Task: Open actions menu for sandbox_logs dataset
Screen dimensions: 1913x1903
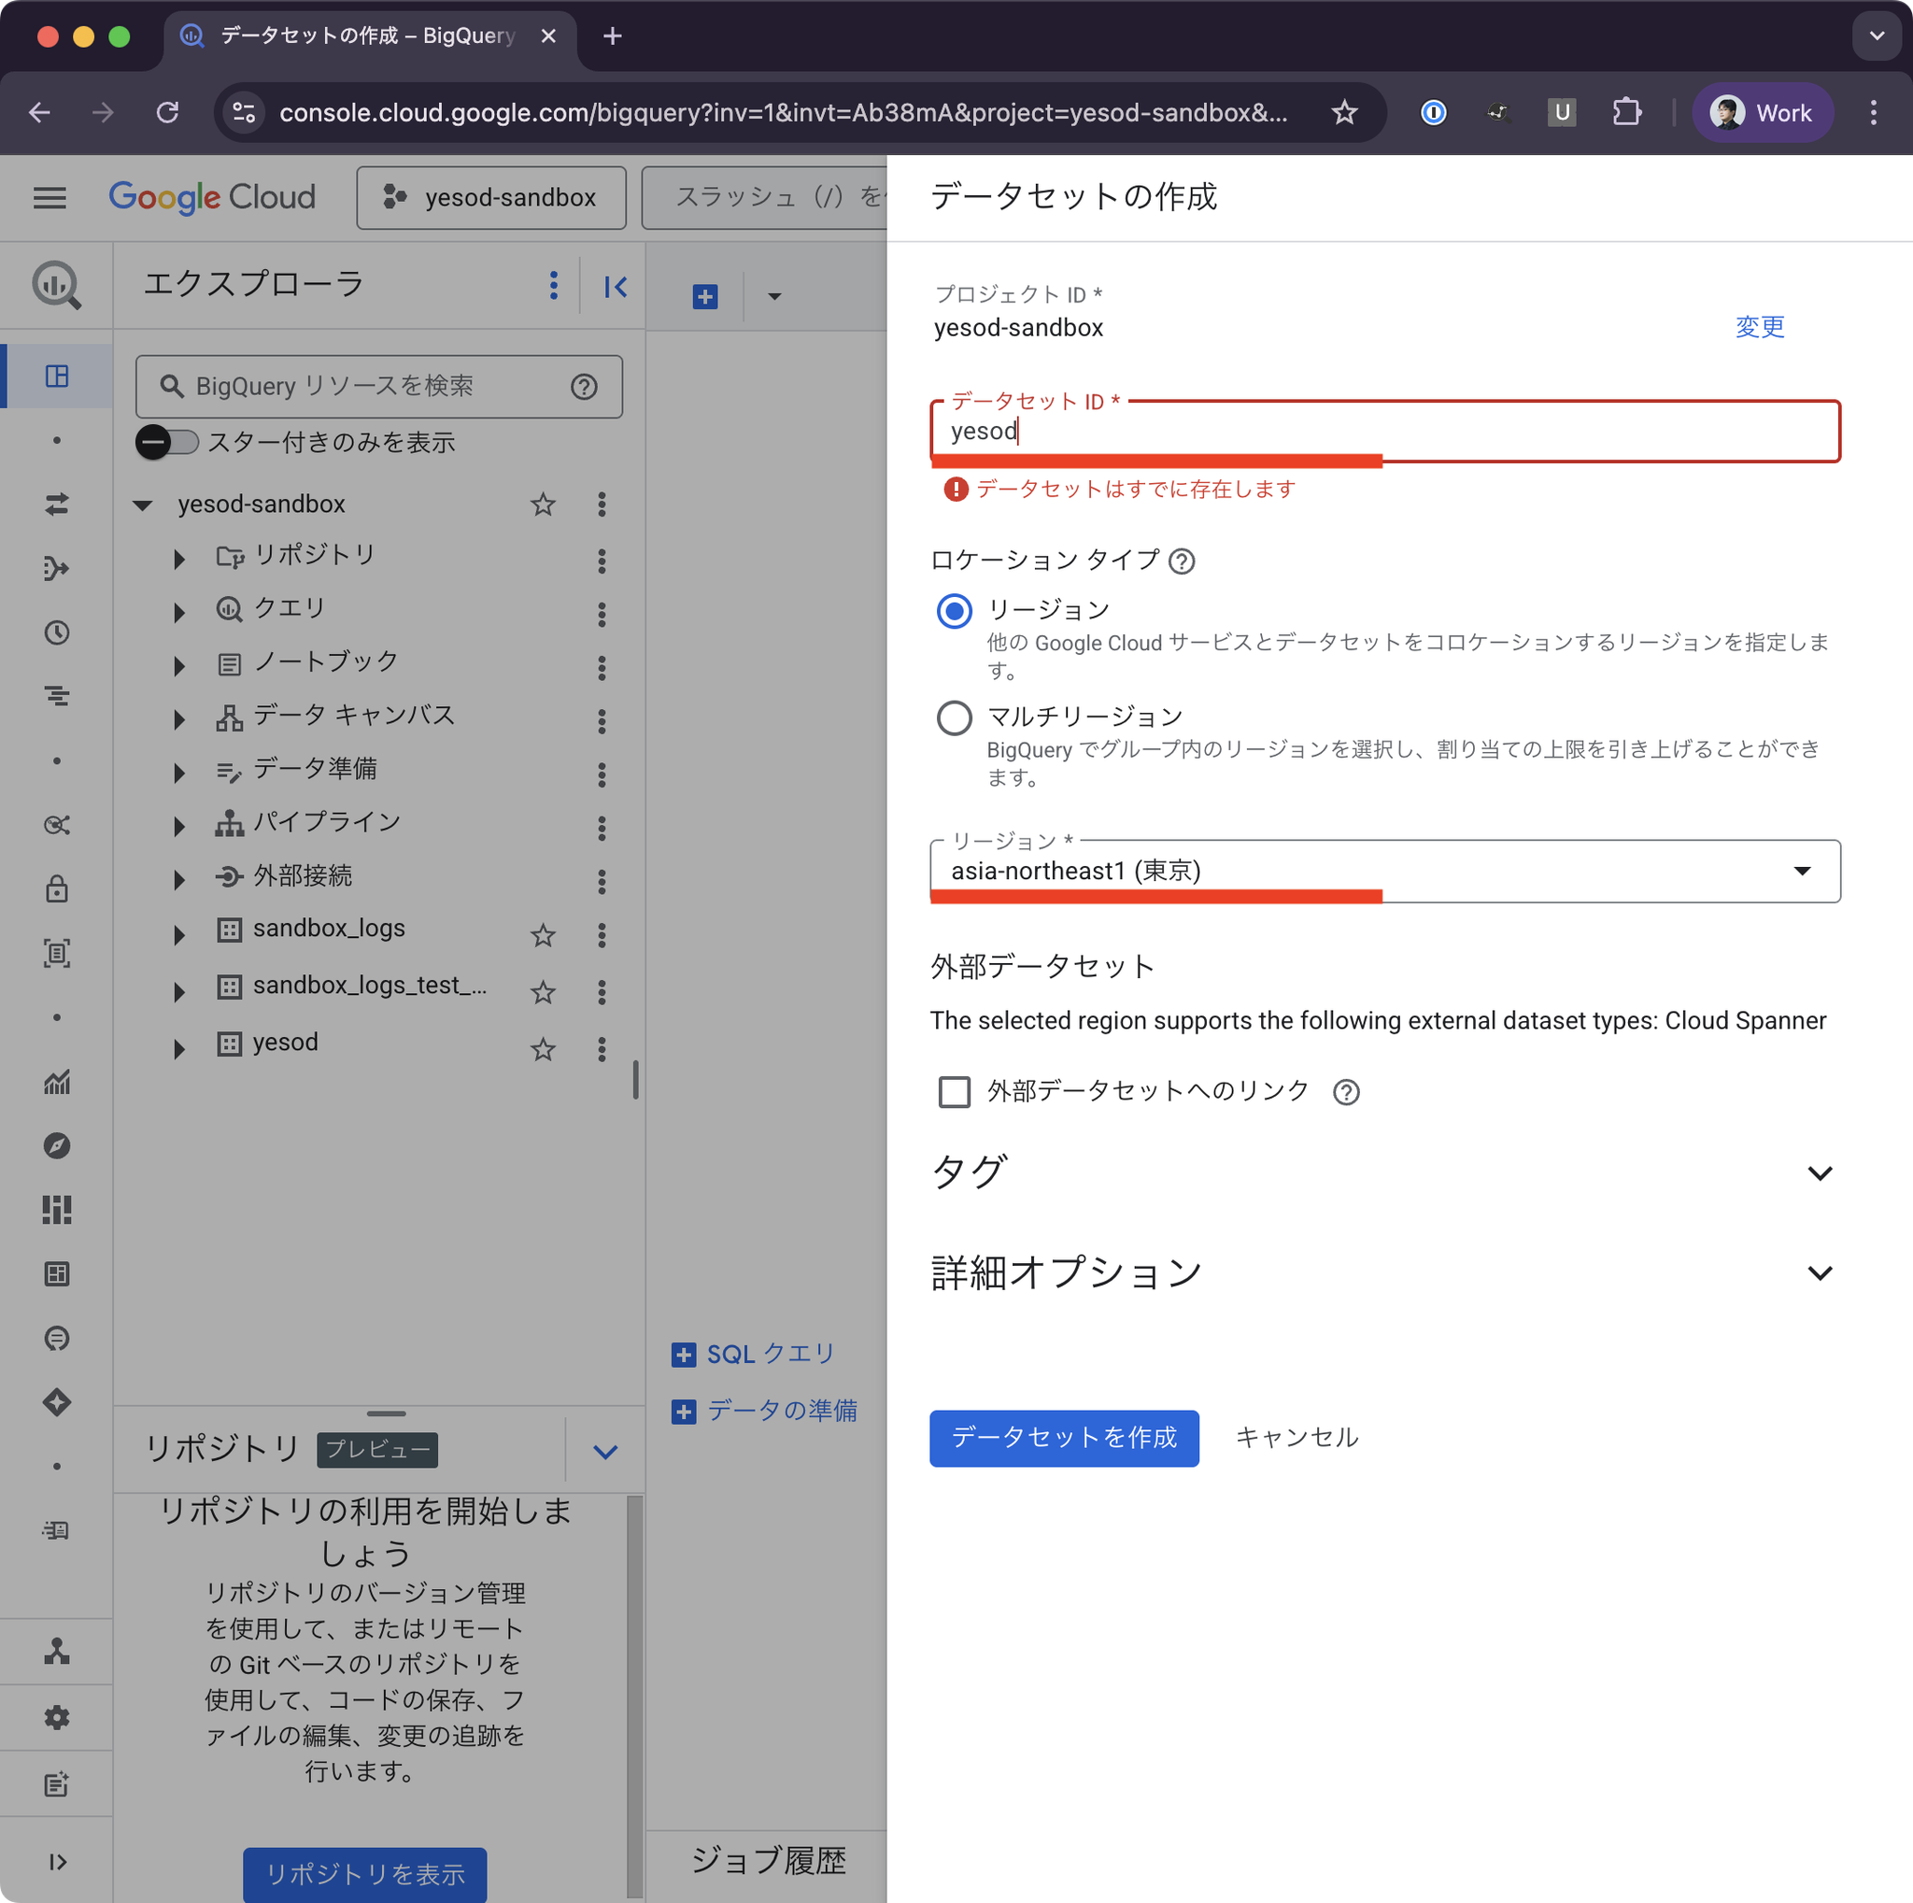Action: [x=601, y=934]
